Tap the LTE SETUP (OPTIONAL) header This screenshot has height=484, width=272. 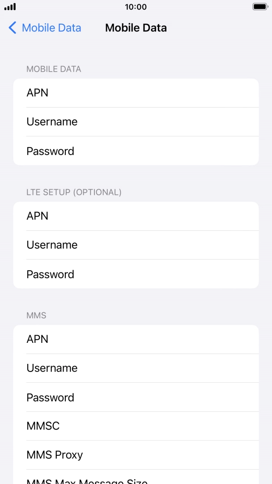coord(74,192)
